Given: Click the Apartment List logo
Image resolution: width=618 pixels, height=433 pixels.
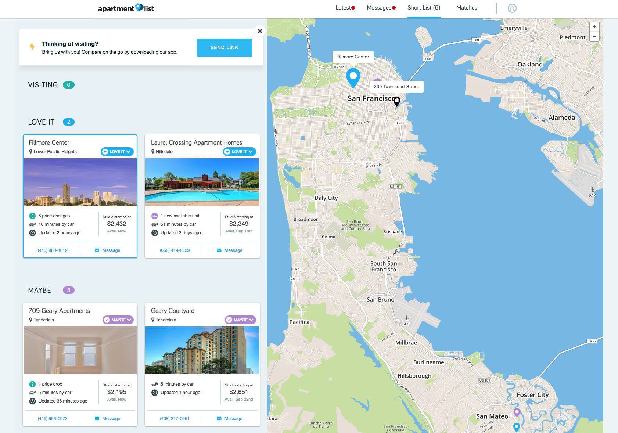Looking at the screenshot, I should [126, 8].
